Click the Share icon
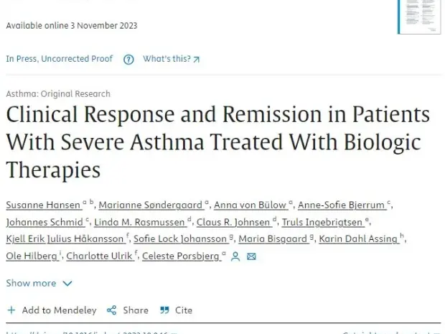445x334 pixels. point(111,310)
